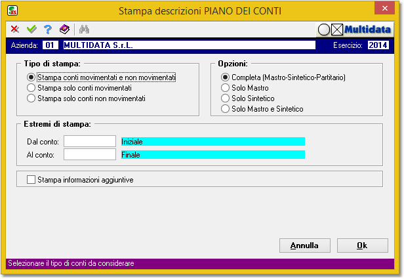This screenshot has height=279, width=404.
Task: Click the Esercizio year field '2014'
Action: point(378,45)
